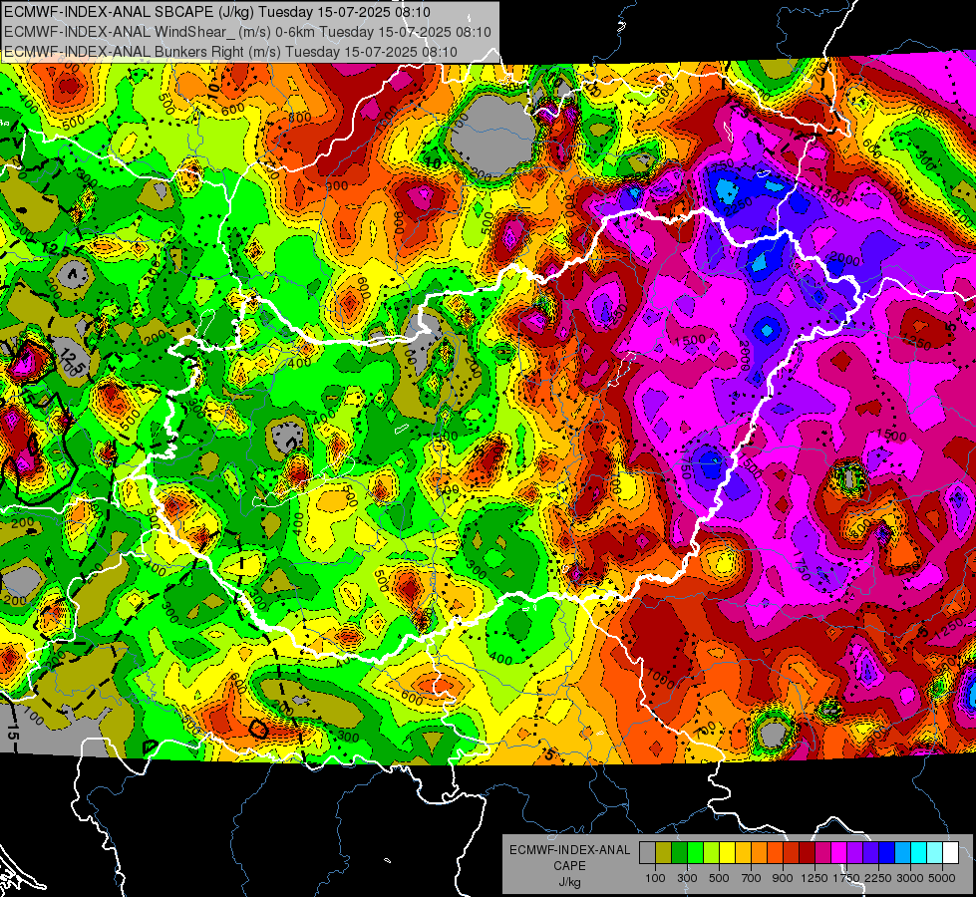This screenshot has height=897, width=976.
Task: Pick the indigo legend swatch before 2250
Action: coord(870,853)
